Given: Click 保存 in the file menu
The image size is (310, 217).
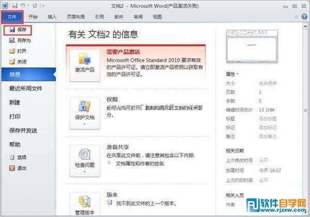Looking at the screenshot, I should point(18,30).
